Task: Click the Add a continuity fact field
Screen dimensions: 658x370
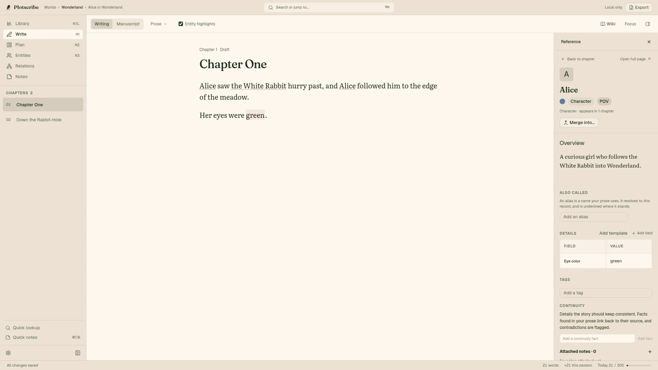Action: 597,339
